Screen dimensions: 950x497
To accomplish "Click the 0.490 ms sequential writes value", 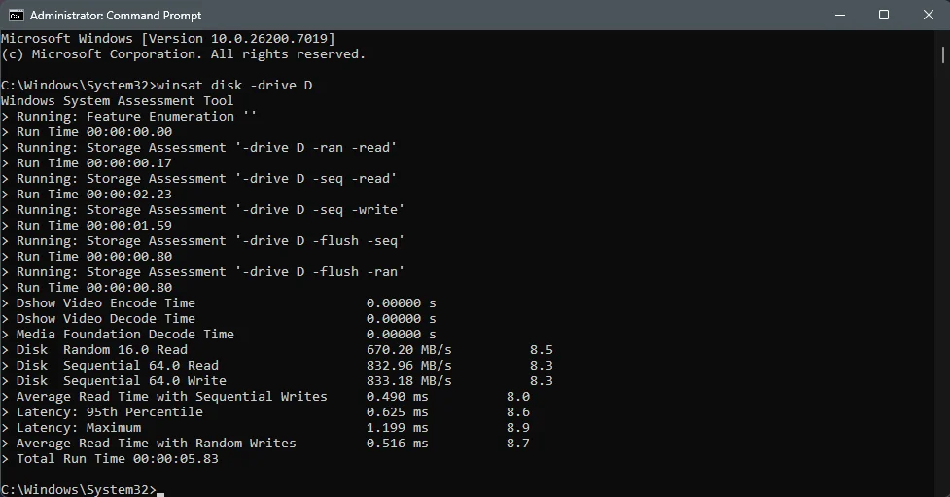I will [x=398, y=397].
